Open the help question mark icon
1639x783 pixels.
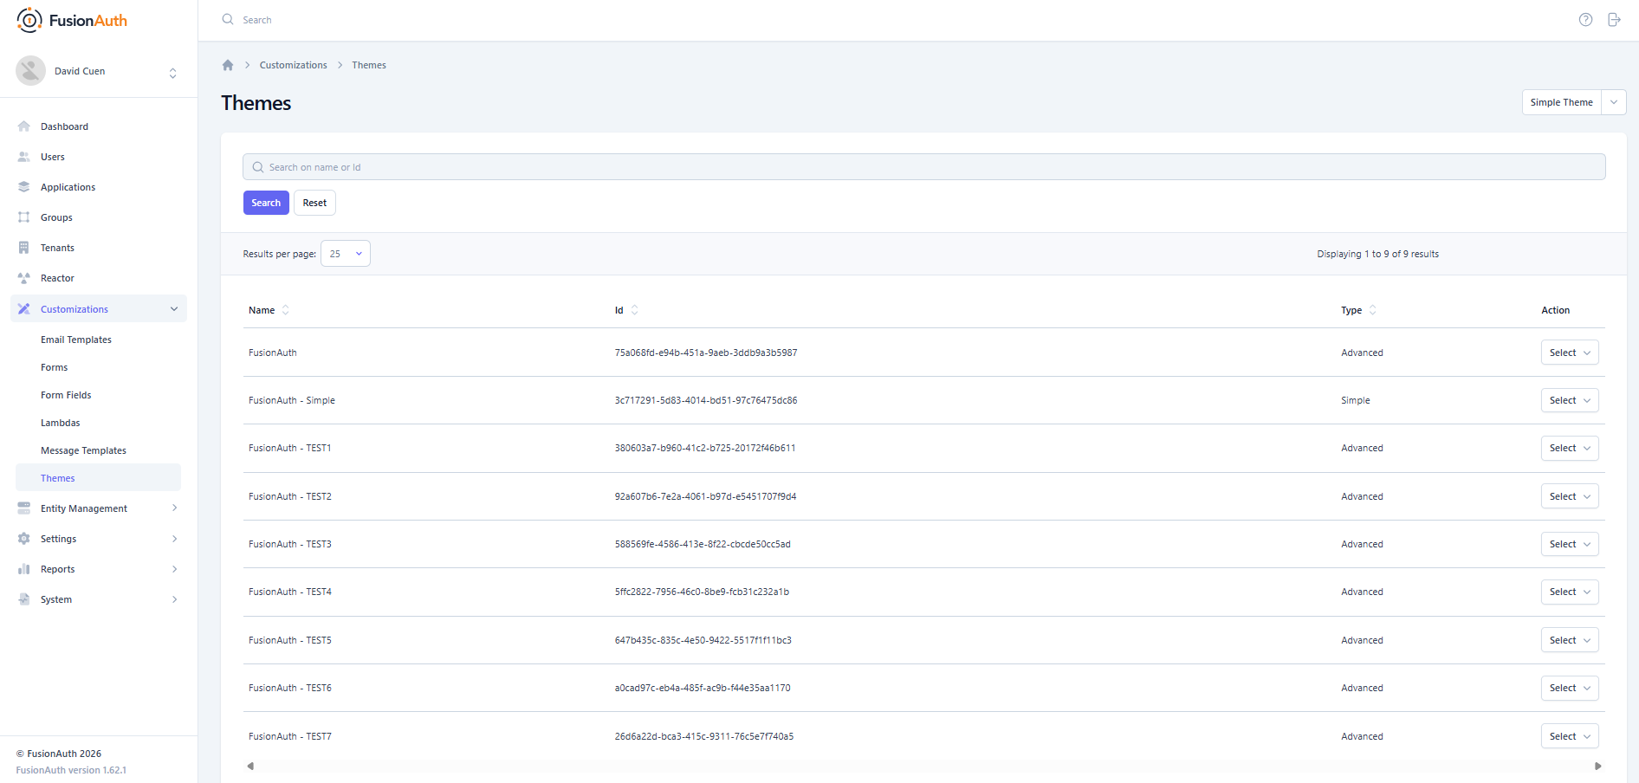pos(1585,20)
